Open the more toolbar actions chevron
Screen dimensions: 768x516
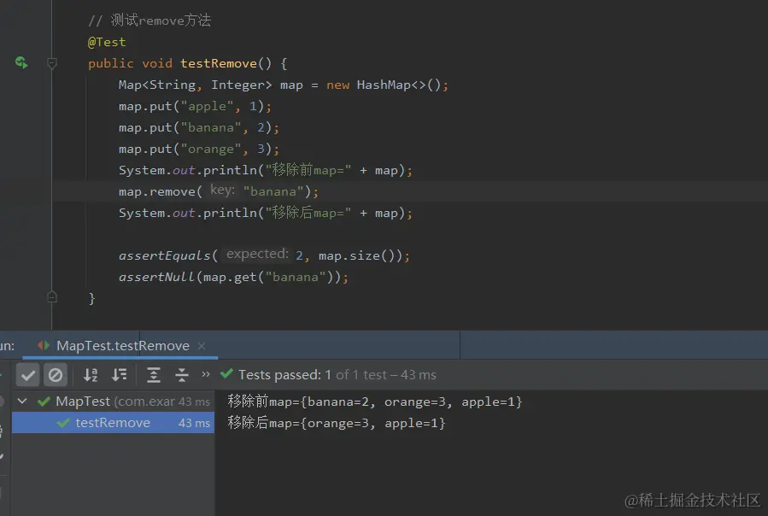(x=206, y=374)
